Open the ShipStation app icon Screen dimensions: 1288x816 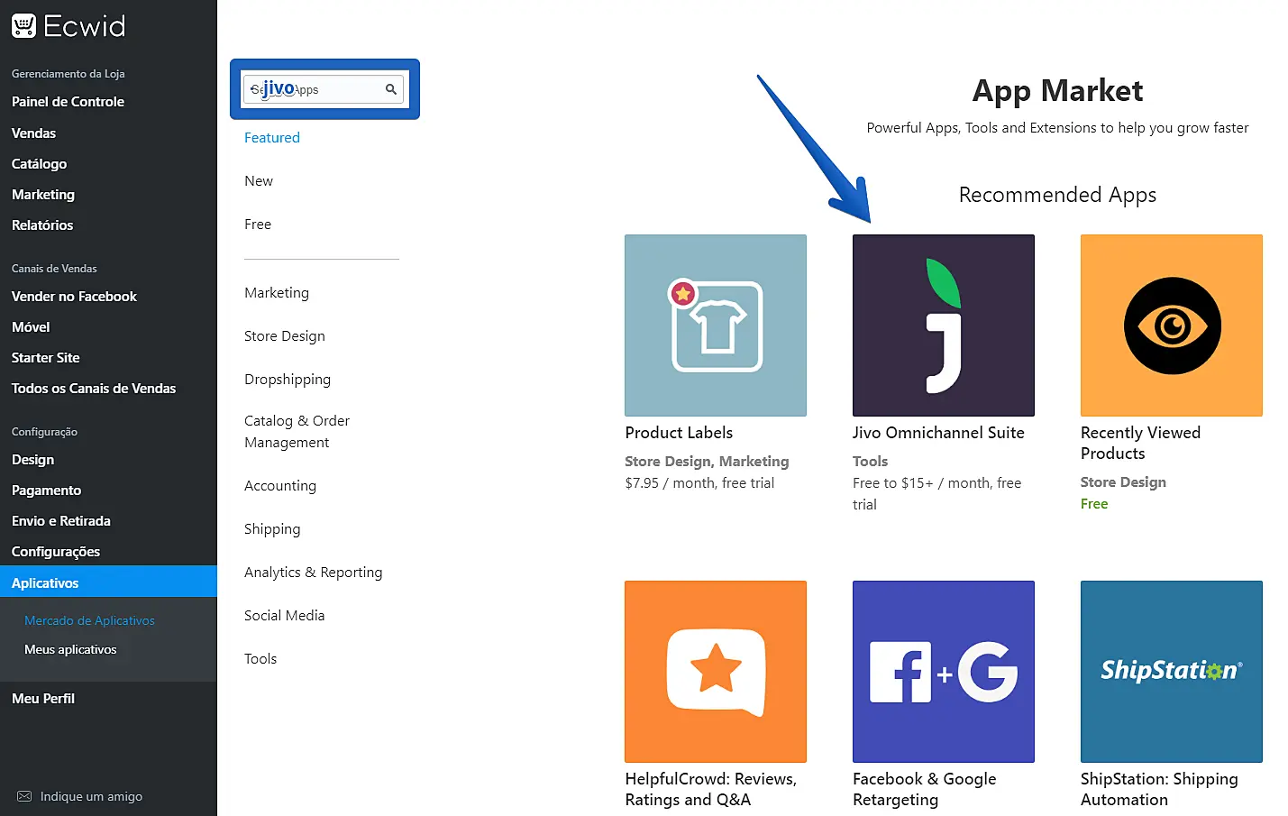1172,672
